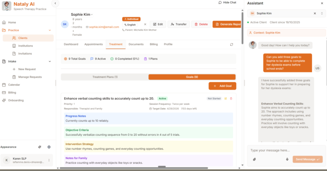Delete the verbal counting goal with trash icon
Image resolution: width=327 pixels, height=171 pixels.
point(231,99)
